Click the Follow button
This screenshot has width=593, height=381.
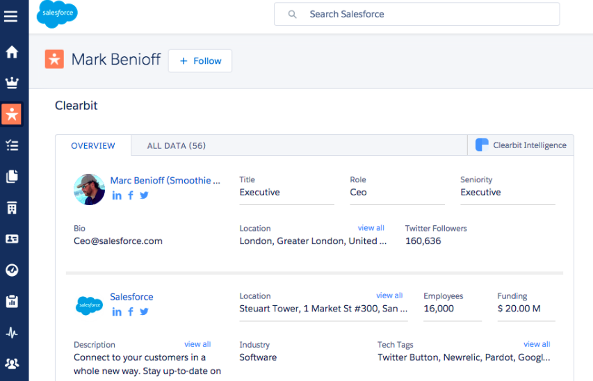coord(200,61)
